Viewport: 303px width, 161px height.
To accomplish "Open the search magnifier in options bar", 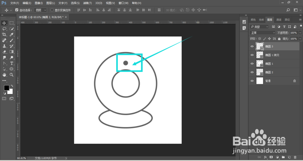I will 288,10.
